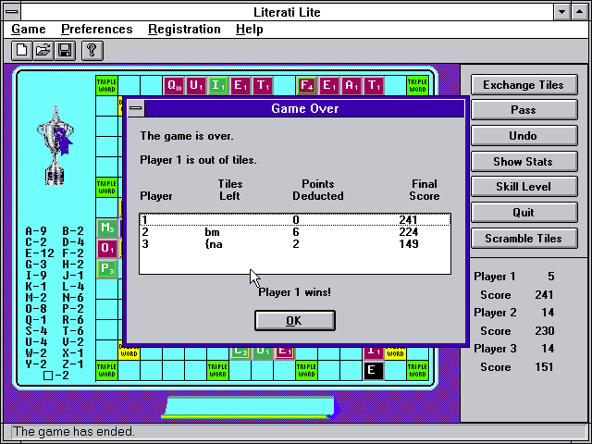592x444 pixels.
Task: Open the Game menu
Action: pos(28,30)
